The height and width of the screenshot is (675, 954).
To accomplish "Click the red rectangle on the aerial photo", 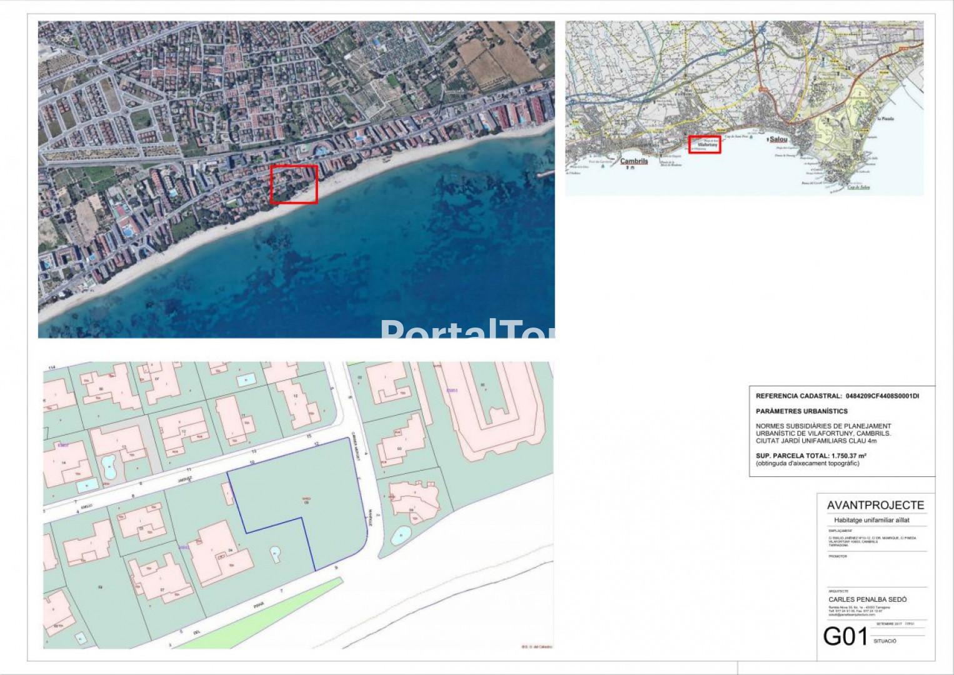I will [294, 184].
